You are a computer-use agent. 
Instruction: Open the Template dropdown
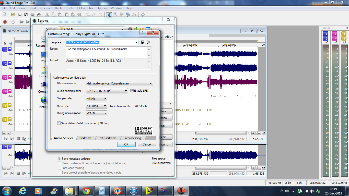[x=136, y=42]
